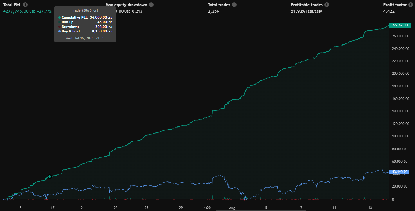
Task: Click the blue Buy & hold legend dot
Action: pyautogui.click(x=59, y=31)
